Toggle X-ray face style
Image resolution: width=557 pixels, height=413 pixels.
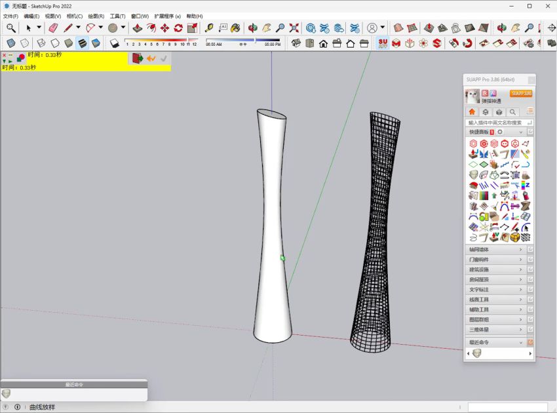point(11,43)
